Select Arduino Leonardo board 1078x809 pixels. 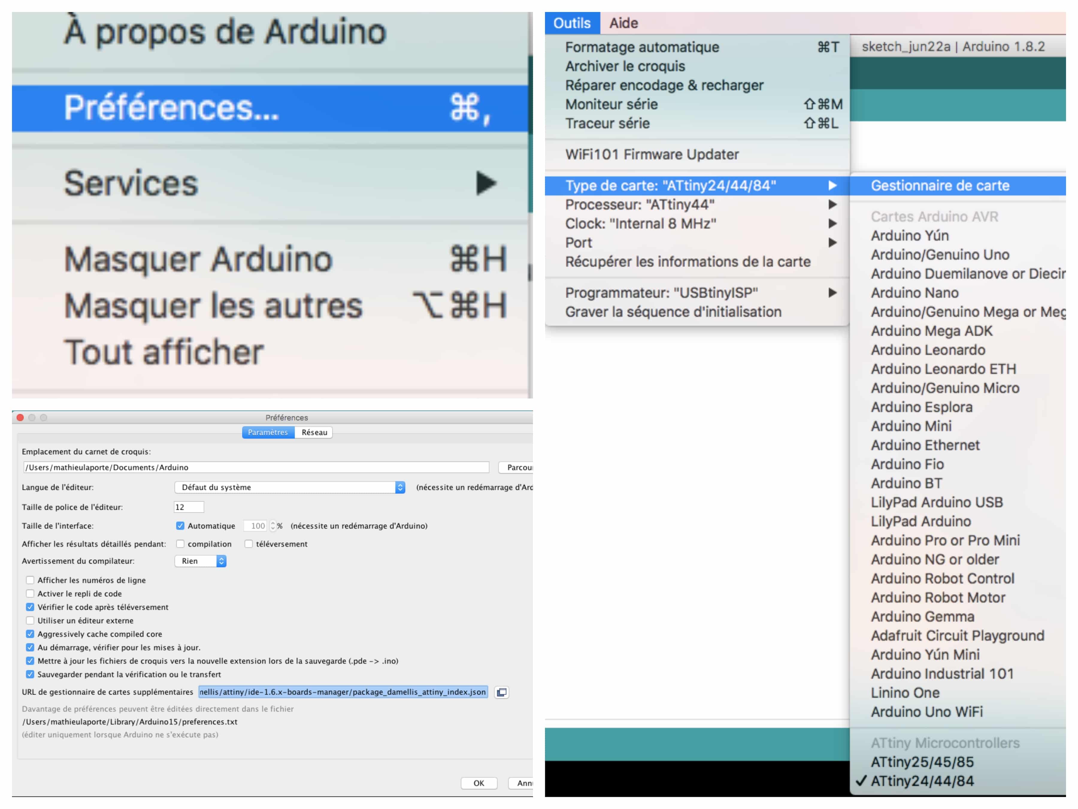pos(958,350)
